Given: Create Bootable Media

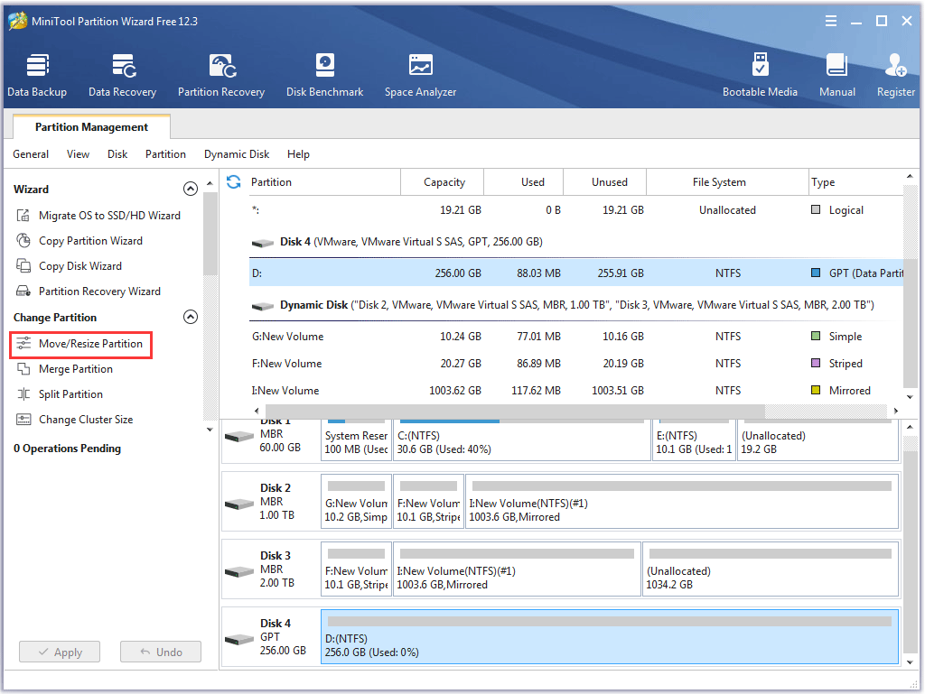Looking at the screenshot, I should (x=760, y=76).
